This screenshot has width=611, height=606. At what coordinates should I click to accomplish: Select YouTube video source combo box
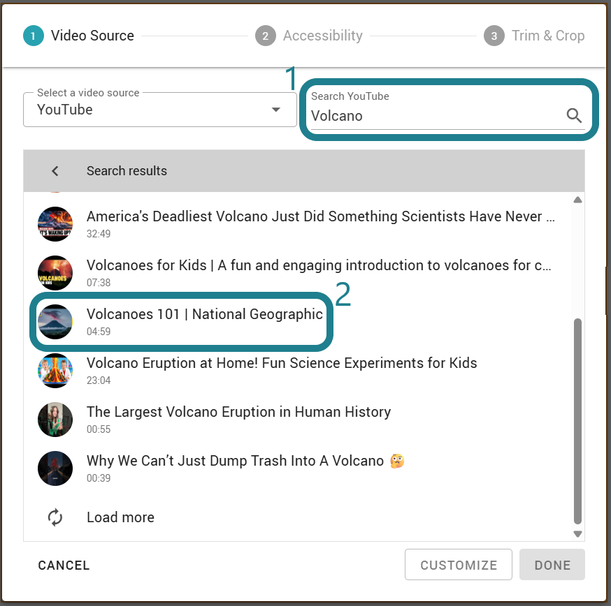(x=160, y=110)
